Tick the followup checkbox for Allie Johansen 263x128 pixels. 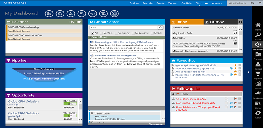pos(226,99)
